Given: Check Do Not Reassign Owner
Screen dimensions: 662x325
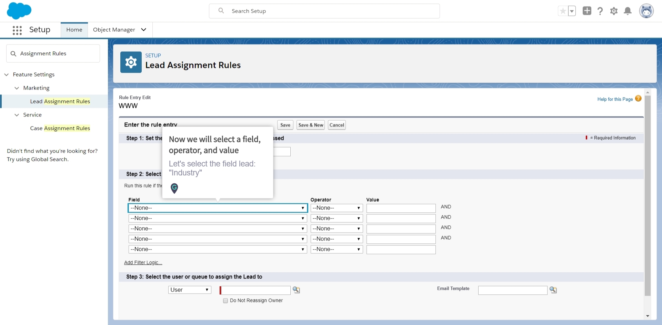Looking at the screenshot, I should [x=225, y=301].
